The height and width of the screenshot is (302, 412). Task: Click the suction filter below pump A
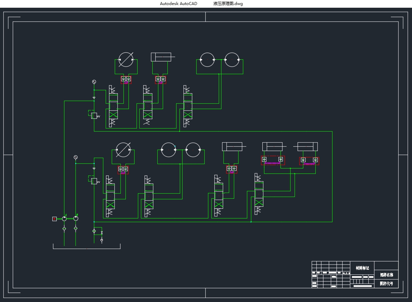tap(64, 229)
